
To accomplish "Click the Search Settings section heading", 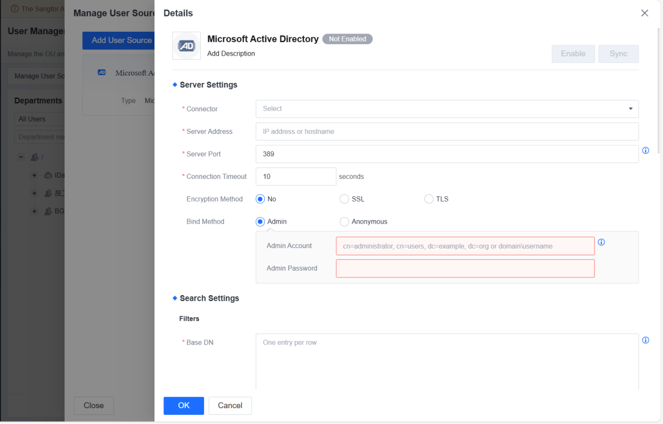I will click(209, 299).
